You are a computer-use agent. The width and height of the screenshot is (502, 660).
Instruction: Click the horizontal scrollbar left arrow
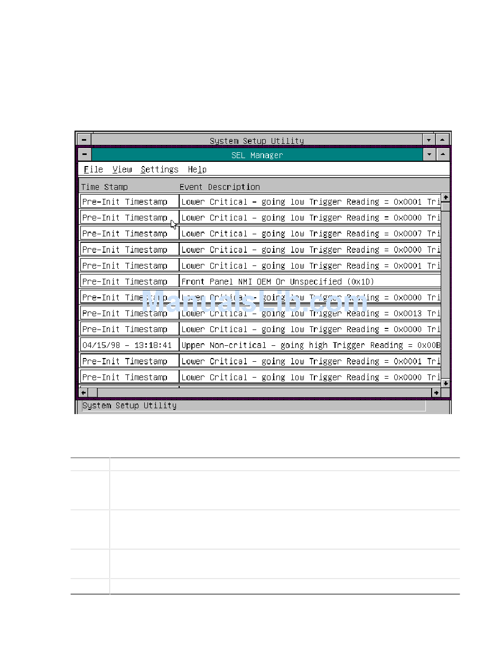tap(83, 392)
